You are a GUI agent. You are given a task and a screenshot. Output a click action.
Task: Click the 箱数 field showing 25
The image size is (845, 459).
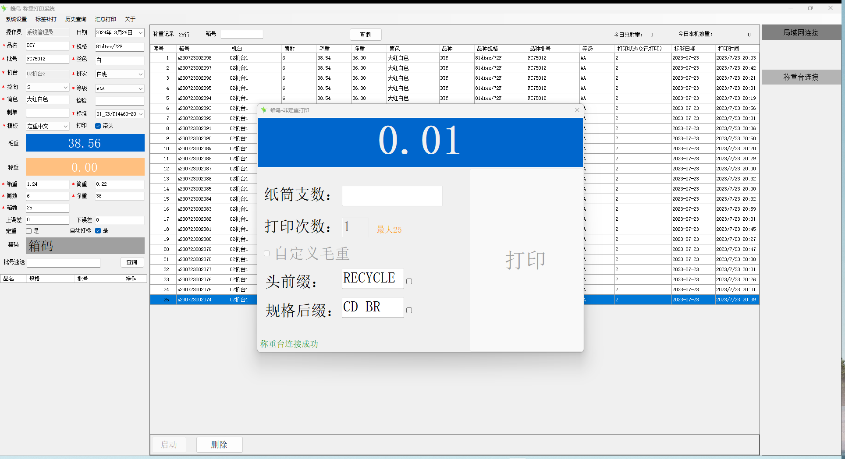47,208
